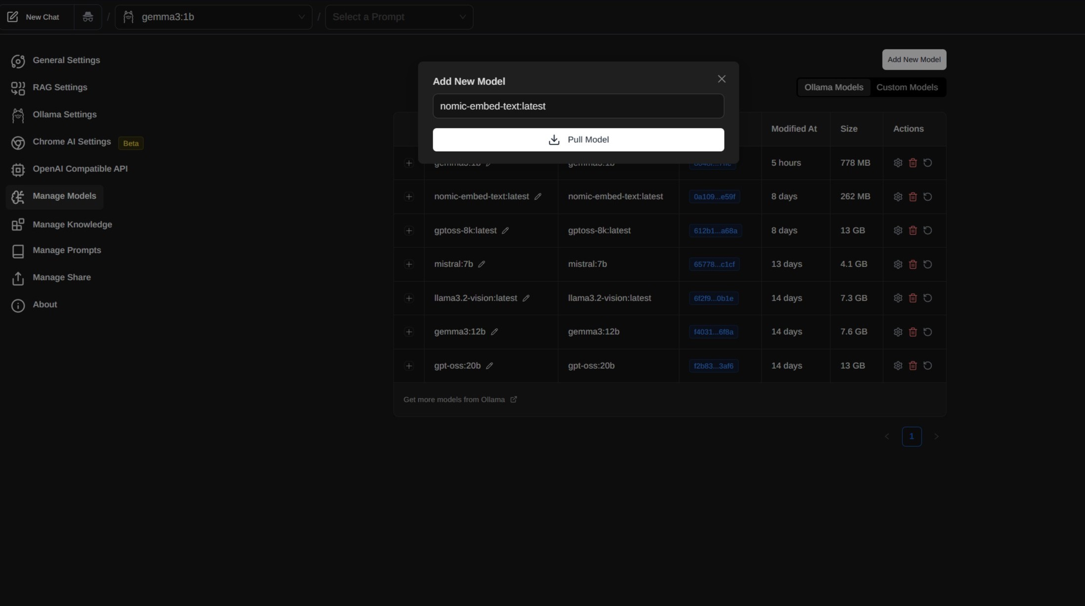Select Manage Models in the sidebar
Image resolution: width=1085 pixels, height=606 pixels.
54,196
